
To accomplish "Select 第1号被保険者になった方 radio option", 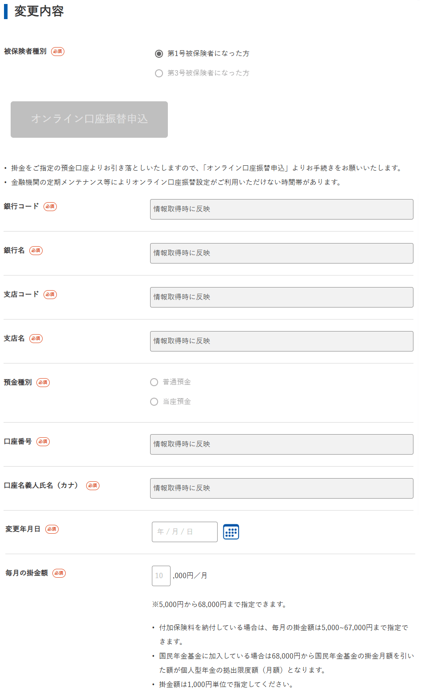I will 159,54.
